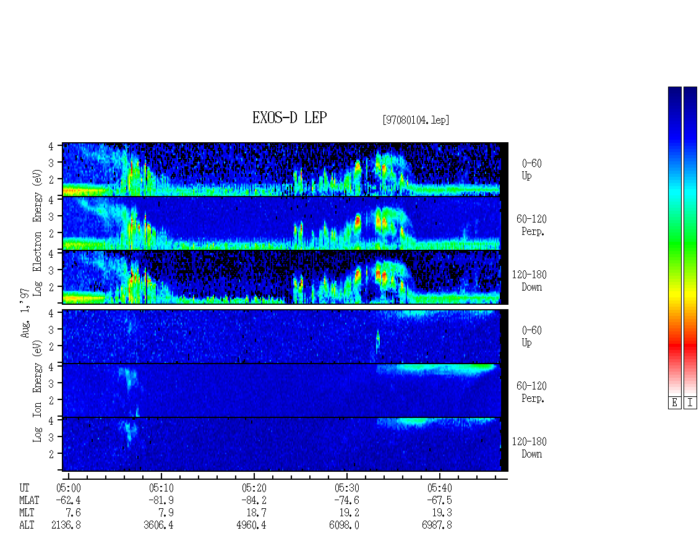Click the ALT value 2136.8
Screen dimensions: 699x541
[x=66, y=526]
